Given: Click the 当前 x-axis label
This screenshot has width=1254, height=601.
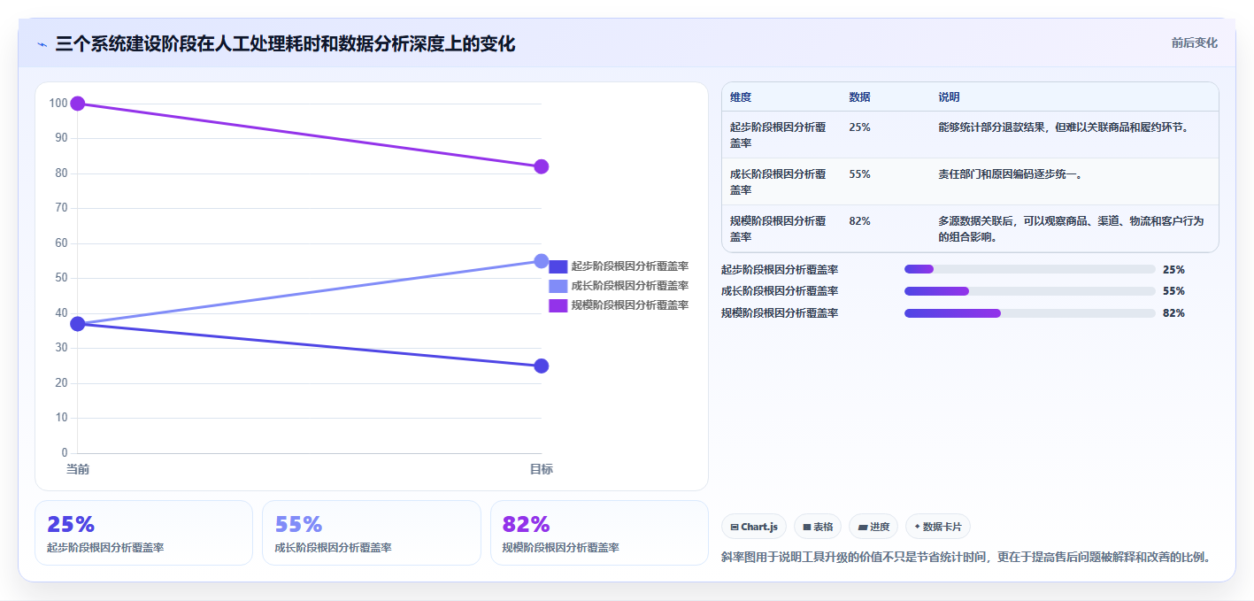Looking at the screenshot, I should 78,469.
